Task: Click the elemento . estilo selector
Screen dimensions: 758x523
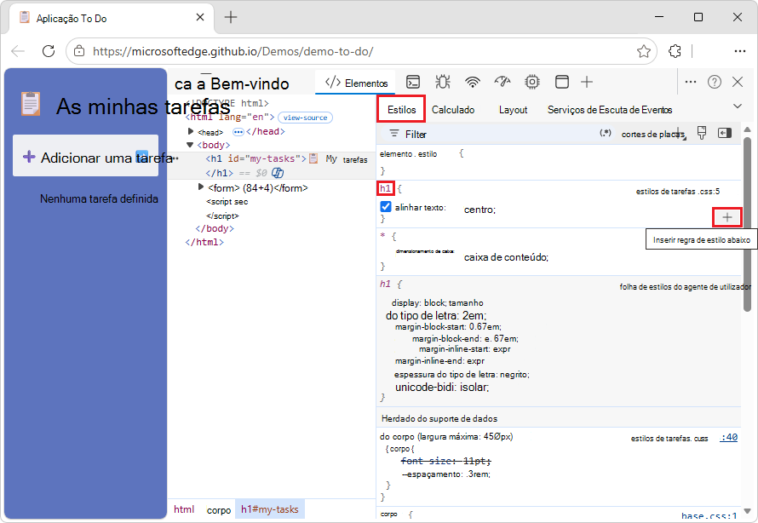Action: [408, 154]
